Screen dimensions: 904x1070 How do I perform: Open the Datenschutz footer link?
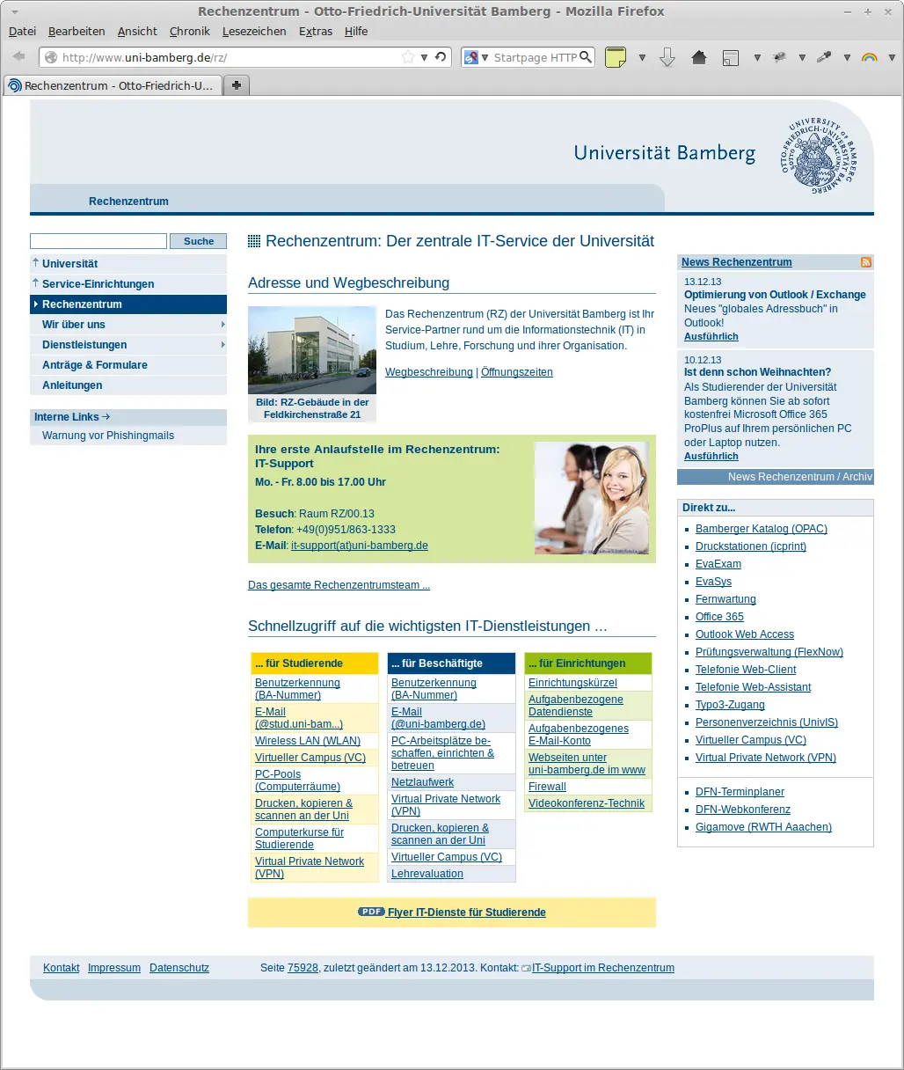coord(179,968)
